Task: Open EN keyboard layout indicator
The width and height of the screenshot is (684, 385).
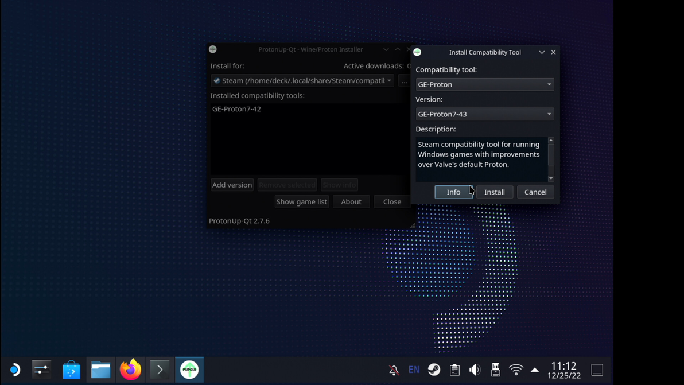Action: [414, 370]
